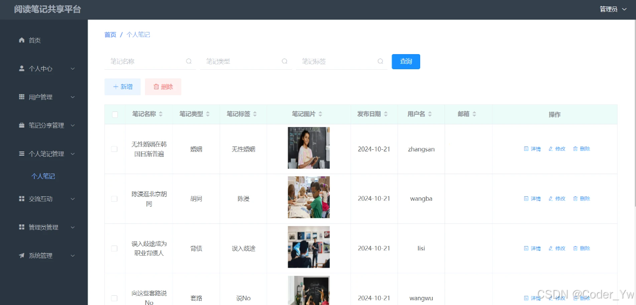Click the 胡同 type cell
Viewport: 636px width, 305px height.
(x=196, y=199)
